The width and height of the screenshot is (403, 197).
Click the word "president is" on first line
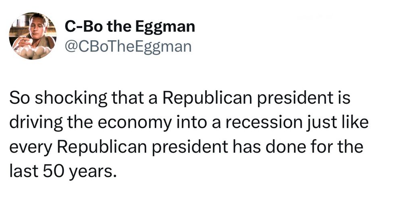(x=303, y=99)
